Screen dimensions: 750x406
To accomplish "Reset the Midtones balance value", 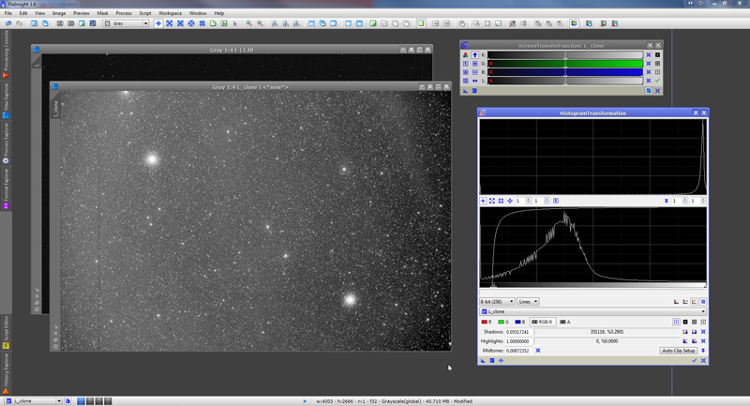I will [x=538, y=350].
